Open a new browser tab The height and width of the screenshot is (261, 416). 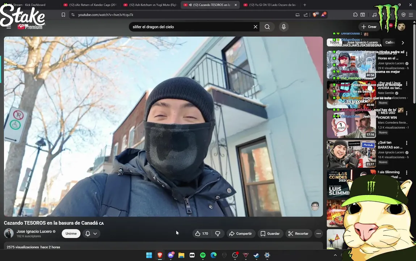[304, 5]
